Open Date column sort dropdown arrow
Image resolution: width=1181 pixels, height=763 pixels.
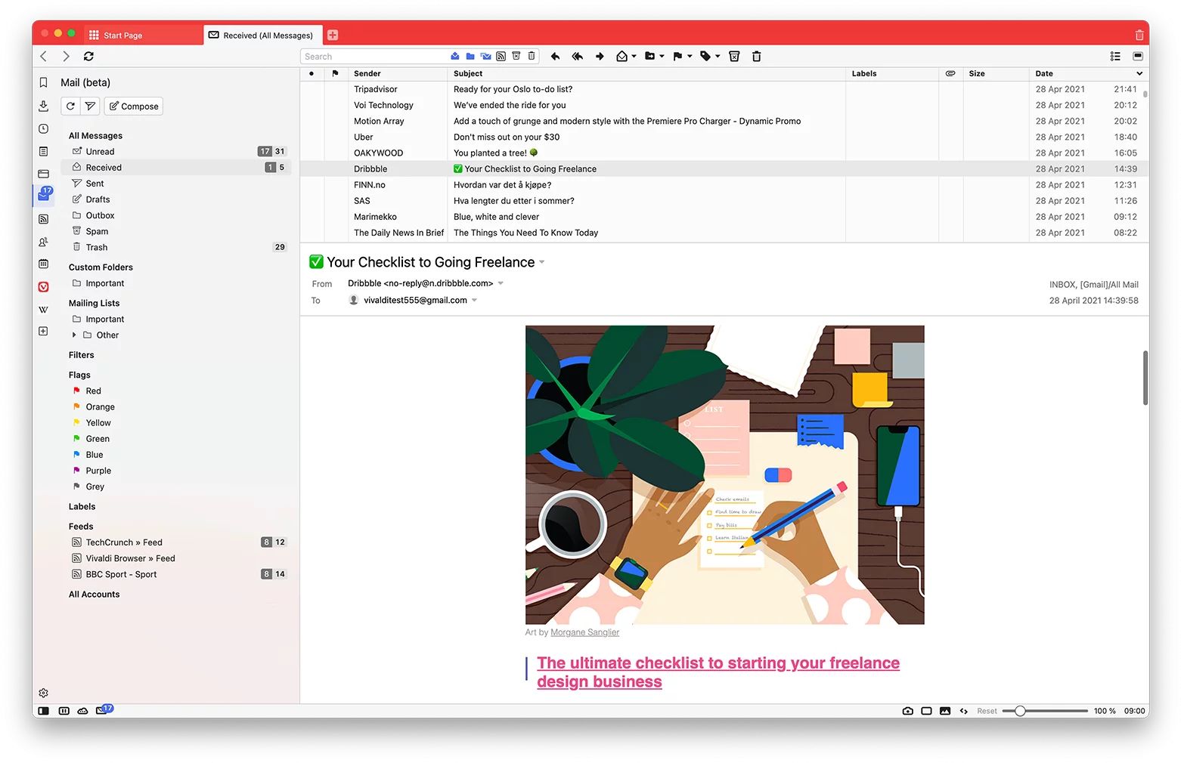coord(1139,73)
